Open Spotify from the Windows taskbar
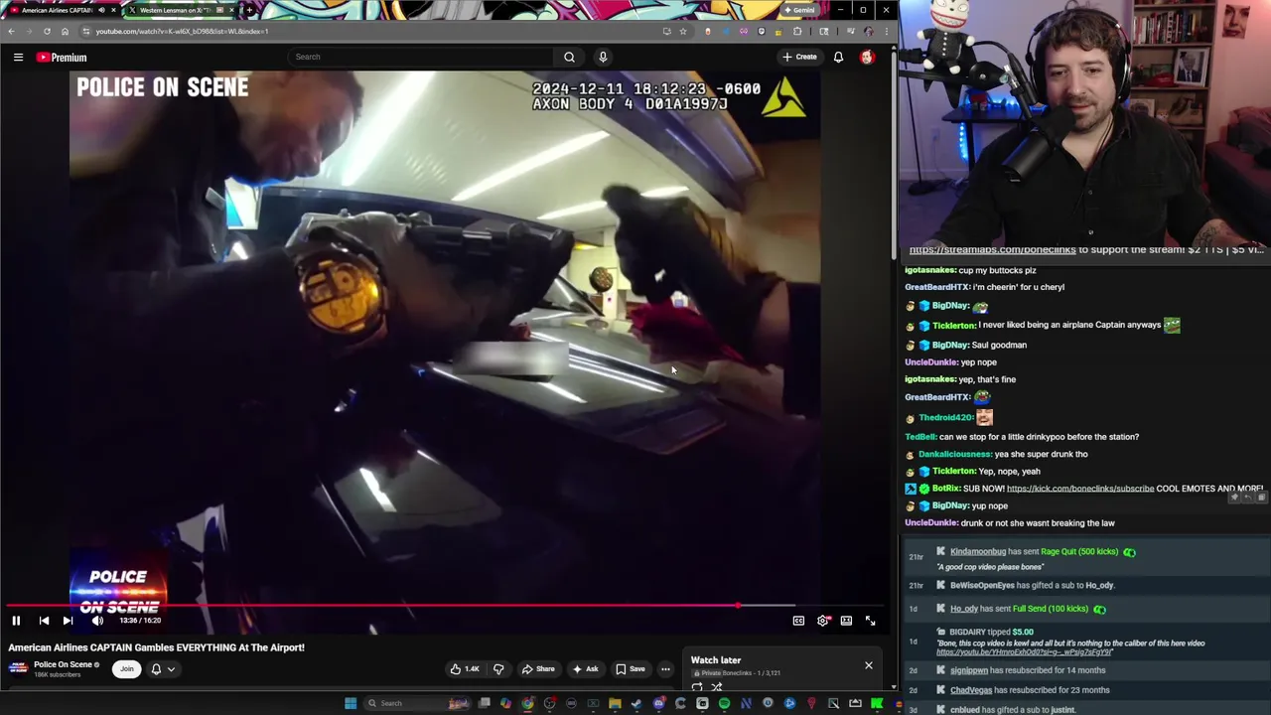This screenshot has height=715, width=1271. (x=724, y=704)
